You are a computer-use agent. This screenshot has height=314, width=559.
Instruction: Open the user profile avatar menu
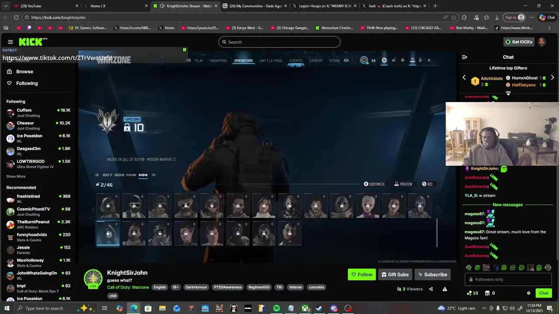click(542, 42)
